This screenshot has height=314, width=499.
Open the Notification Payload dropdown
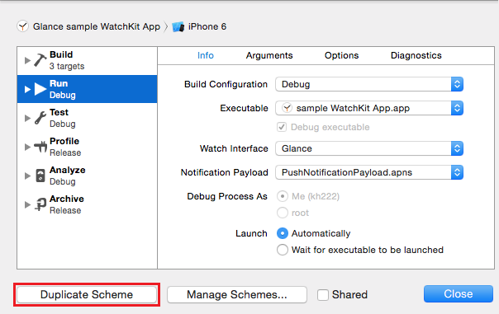point(369,172)
